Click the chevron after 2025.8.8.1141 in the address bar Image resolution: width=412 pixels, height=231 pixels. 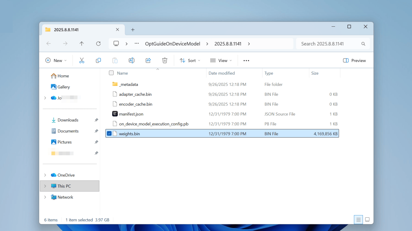click(x=249, y=44)
